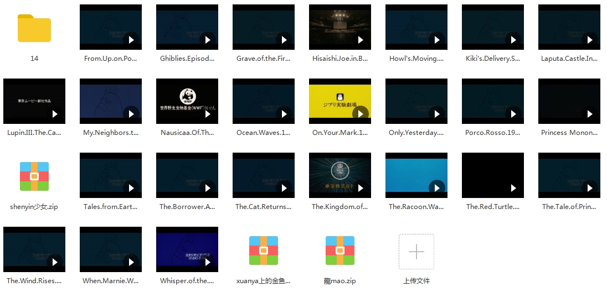Viewport: 607px width, 292px height.
Task: Select the file name xuanya上的金鱼...
Action: [x=264, y=281]
